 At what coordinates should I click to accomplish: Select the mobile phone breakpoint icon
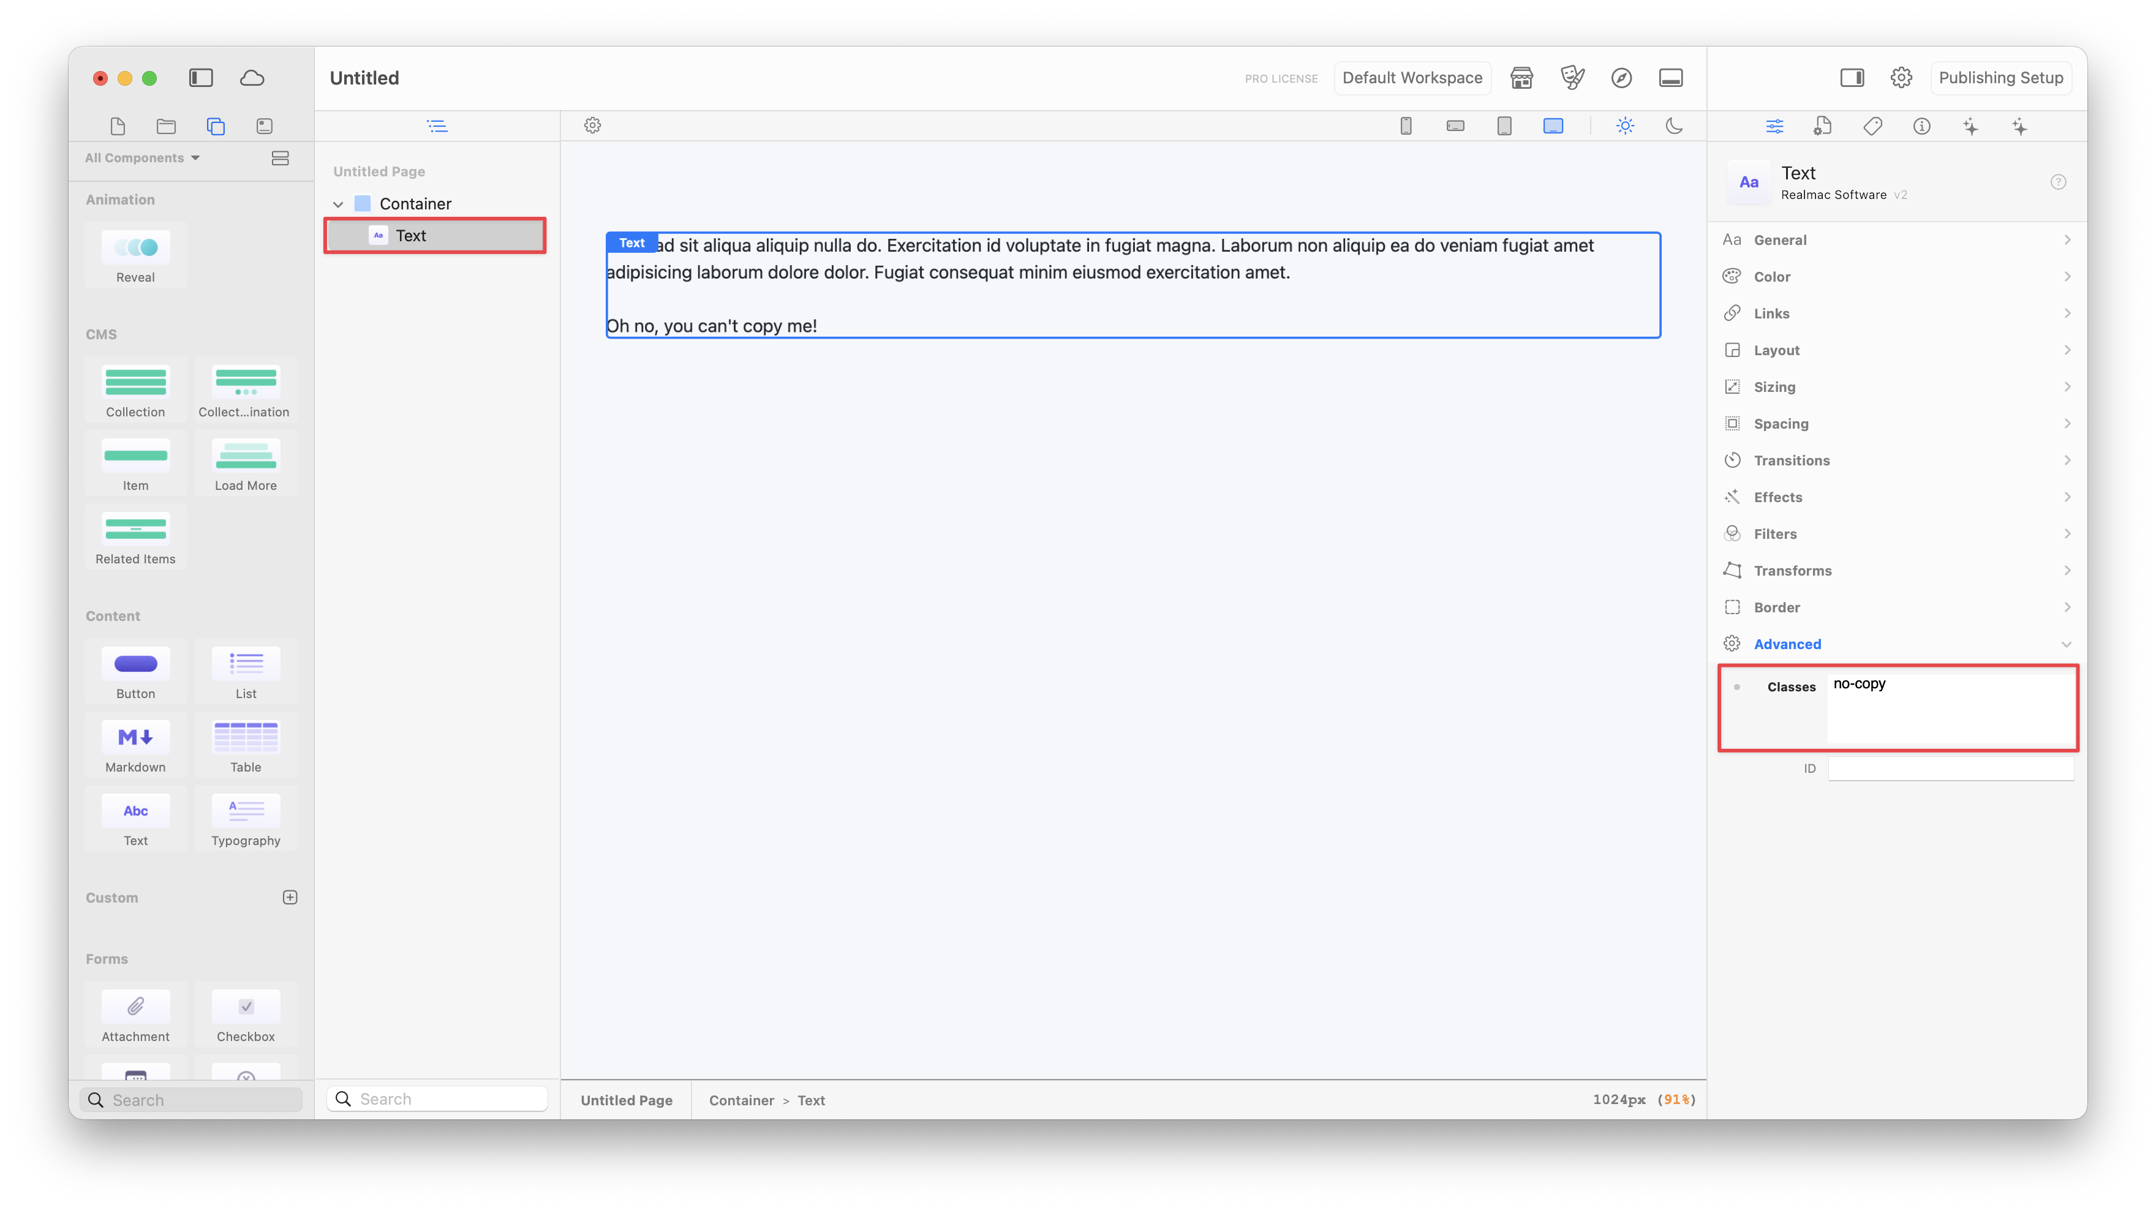pos(1406,126)
